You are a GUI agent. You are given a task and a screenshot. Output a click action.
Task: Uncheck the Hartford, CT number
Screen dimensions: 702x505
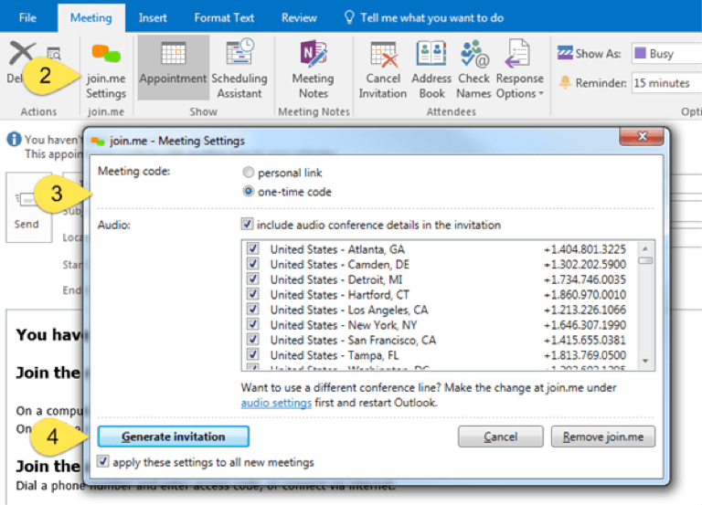[253, 294]
